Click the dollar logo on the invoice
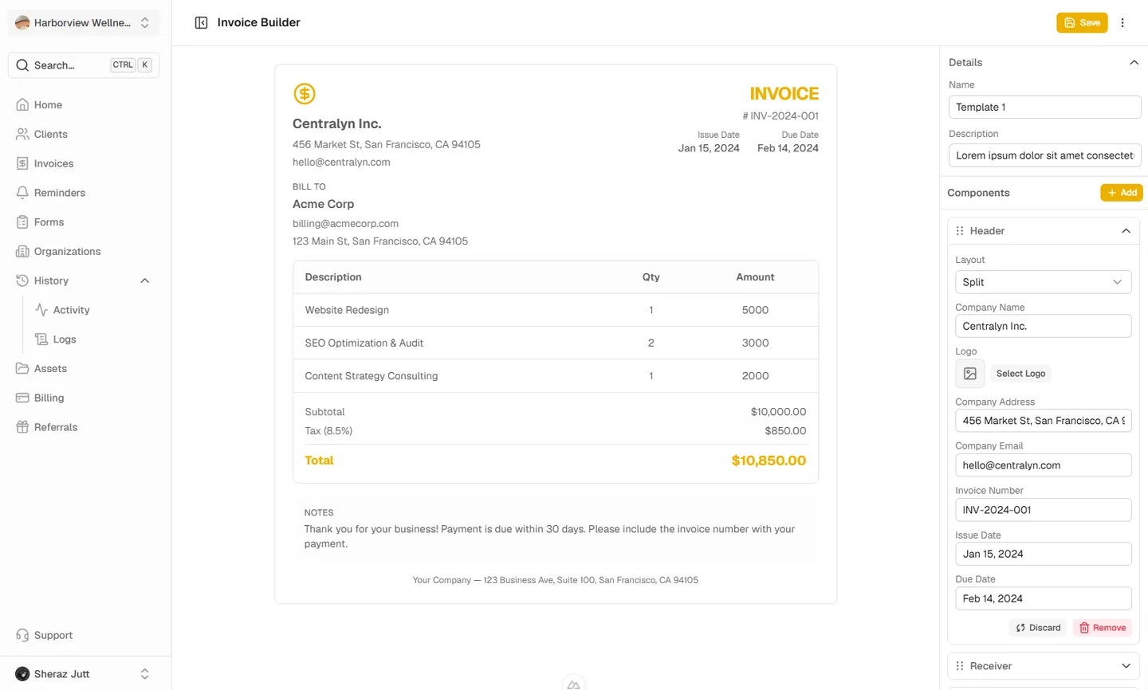 pos(305,94)
